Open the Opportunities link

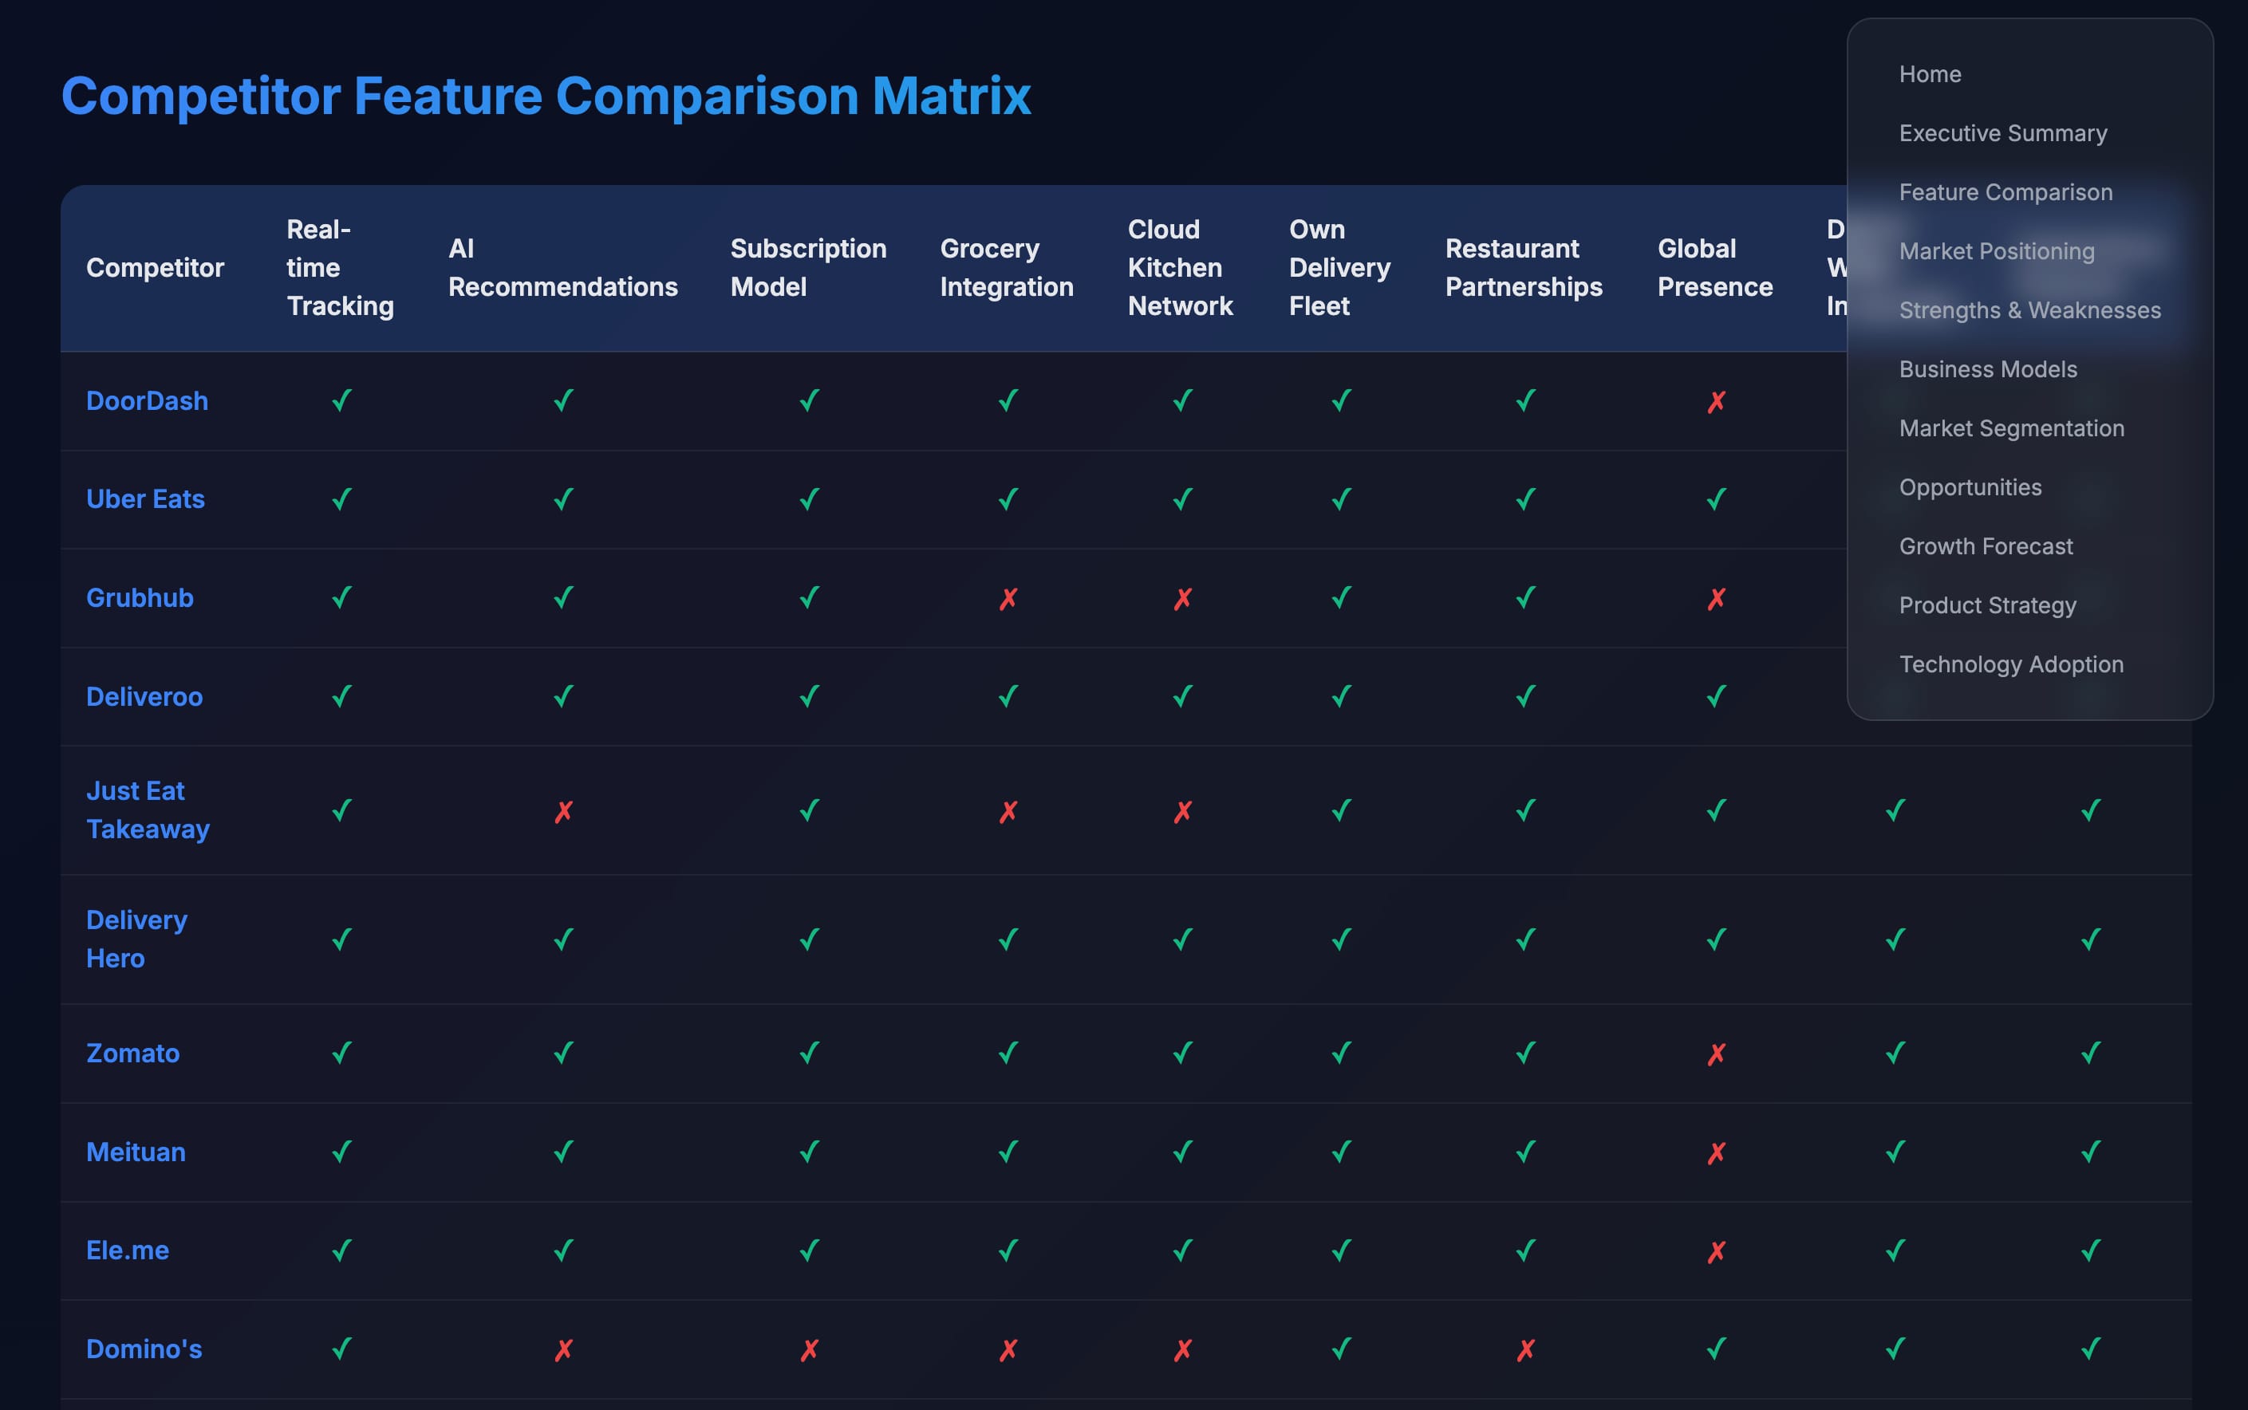coord(1970,488)
